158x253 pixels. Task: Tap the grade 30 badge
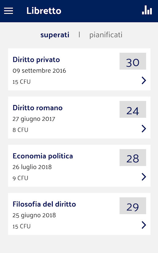133,61
